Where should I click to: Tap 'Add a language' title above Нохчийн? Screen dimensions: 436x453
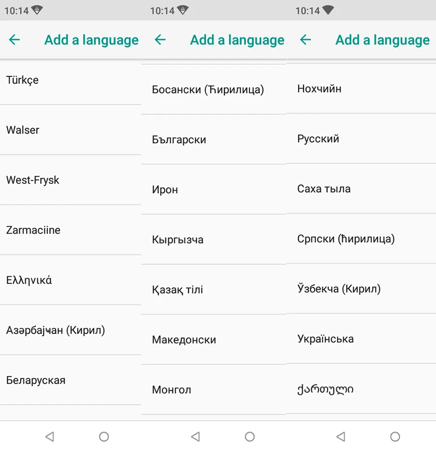click(383, 40)
